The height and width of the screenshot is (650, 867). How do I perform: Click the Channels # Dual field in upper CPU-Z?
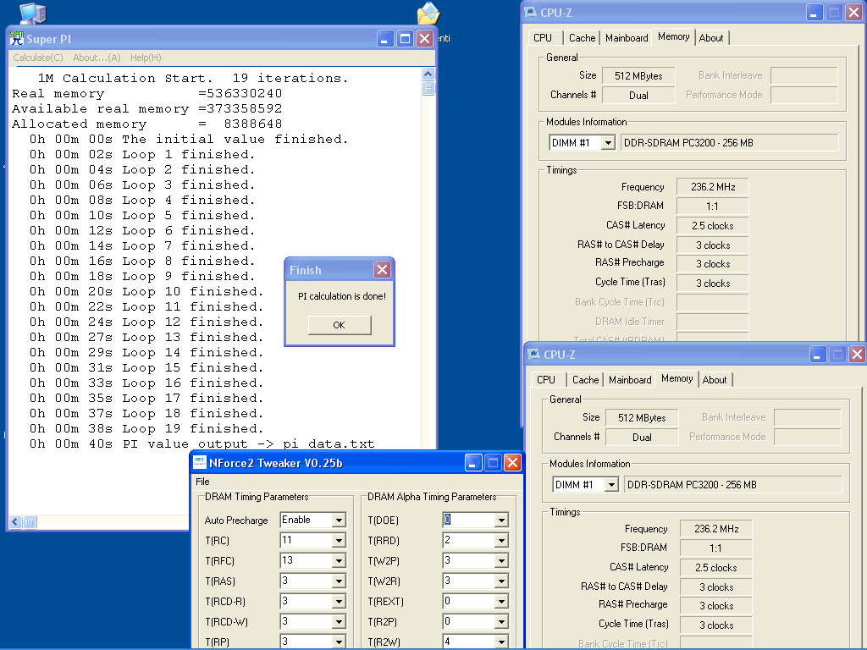pyautogui.click(x=638, y=95)
